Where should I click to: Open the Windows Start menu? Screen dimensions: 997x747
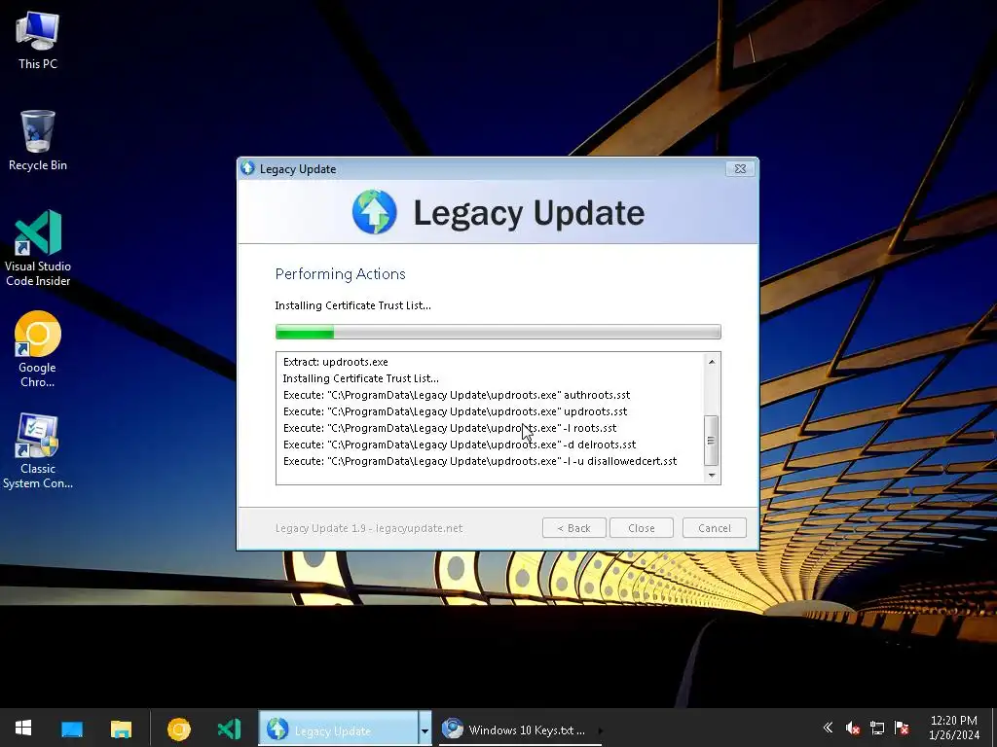point(23,729)
